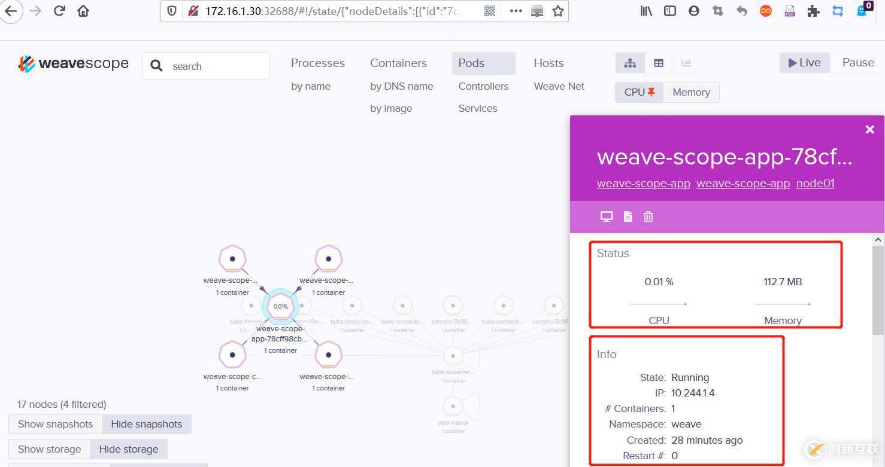Screen dimensions: 885x467
Task: Open the Hosts topology
Action: pos(548,63)
